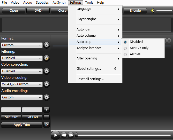Step to next frame

[71, 135]
